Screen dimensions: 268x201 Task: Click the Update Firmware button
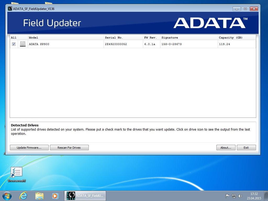click(29, 148)
